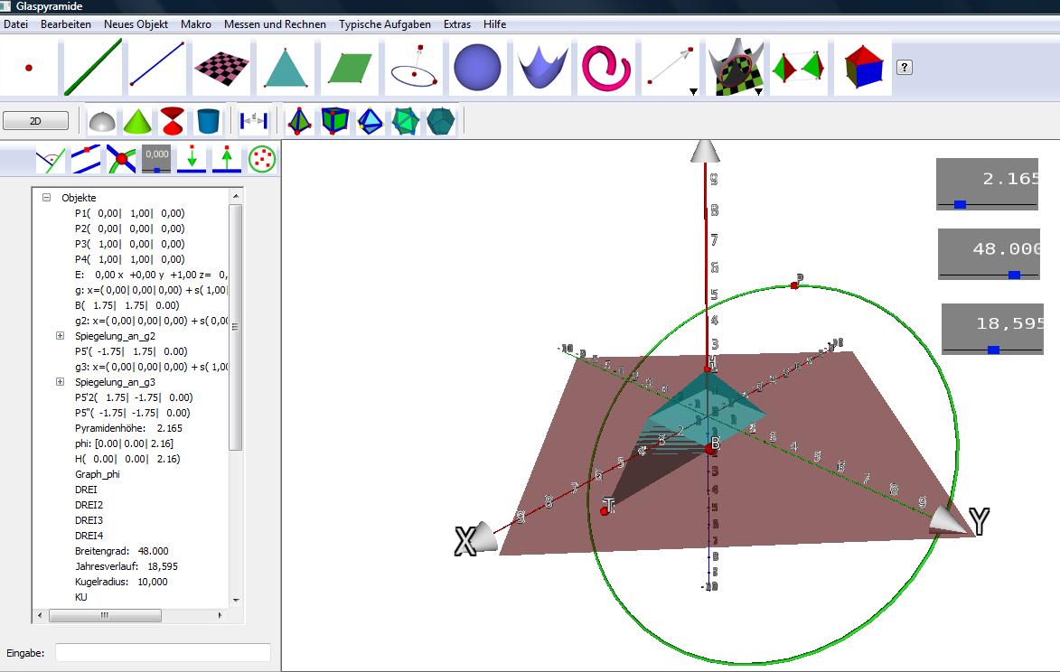Click the 48.000 Breitengrad slider handle
The height and width of the screenshot is (672, 1060).
[x=1014, y=275]
